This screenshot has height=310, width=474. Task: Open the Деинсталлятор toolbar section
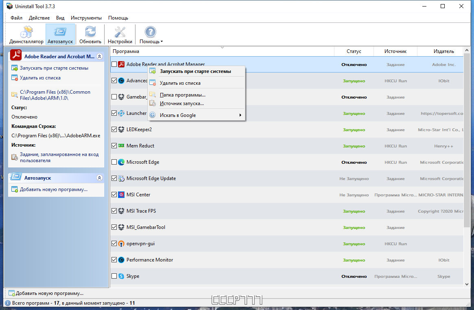pyautogui.click(x=26, y=35)
